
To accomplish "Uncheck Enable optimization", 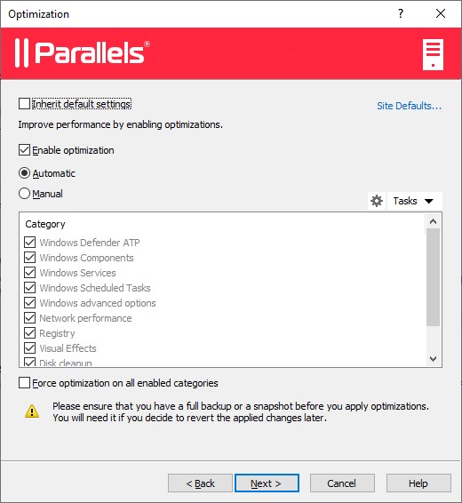I will tap(24, 150).
